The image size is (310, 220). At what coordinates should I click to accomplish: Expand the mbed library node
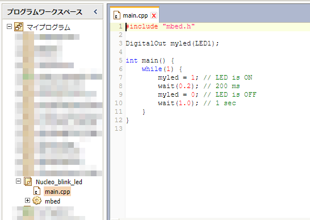point(27,201)
